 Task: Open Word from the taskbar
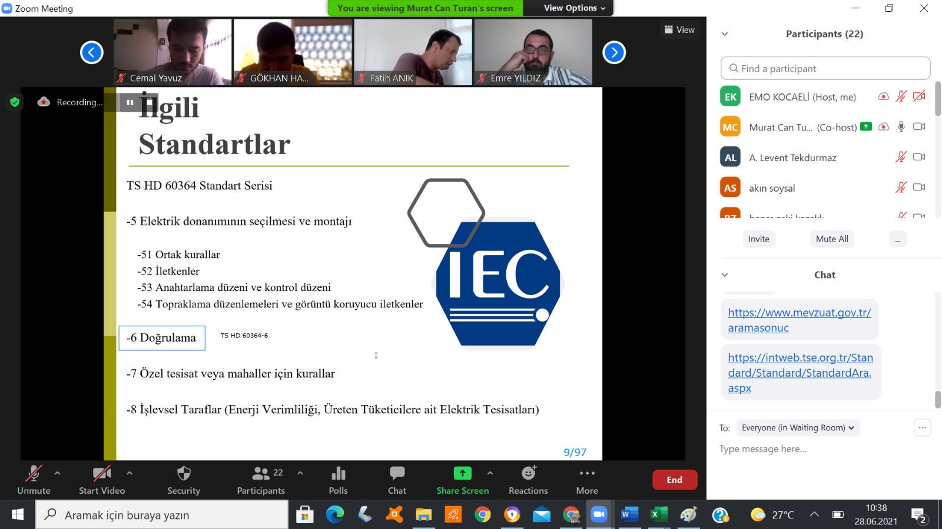click(x=629, y=515)
